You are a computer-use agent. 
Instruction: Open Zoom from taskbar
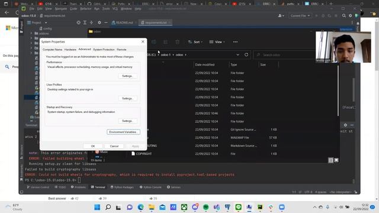click(282, 207)
